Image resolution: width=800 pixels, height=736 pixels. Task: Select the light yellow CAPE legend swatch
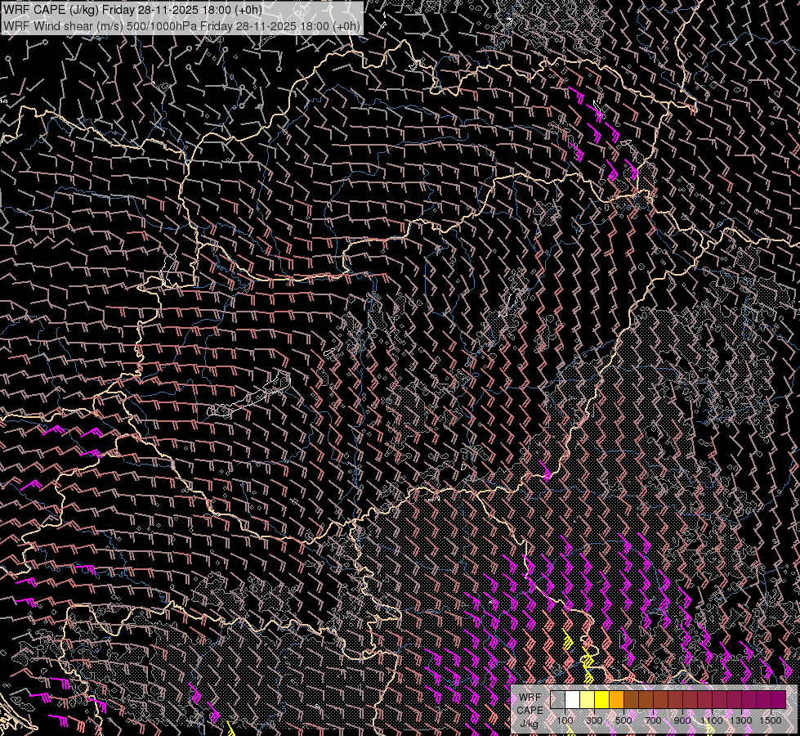click(587, 700)
